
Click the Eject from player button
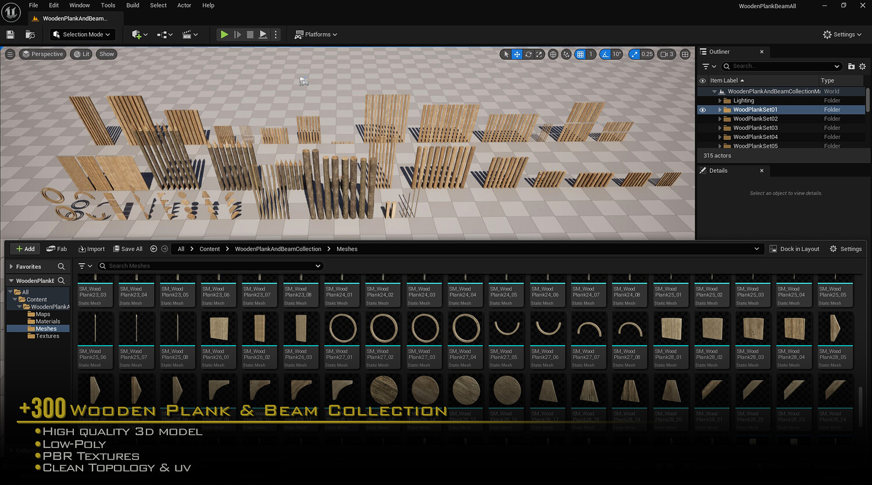(263, 34)
